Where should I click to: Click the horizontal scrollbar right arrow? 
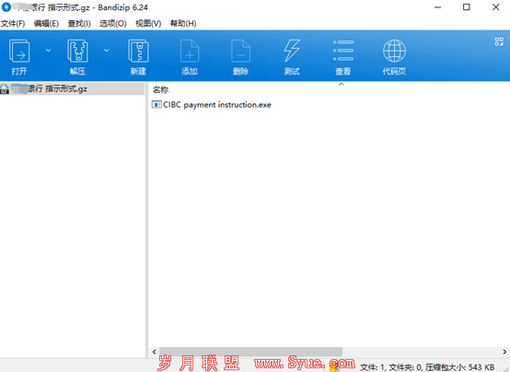504,352
